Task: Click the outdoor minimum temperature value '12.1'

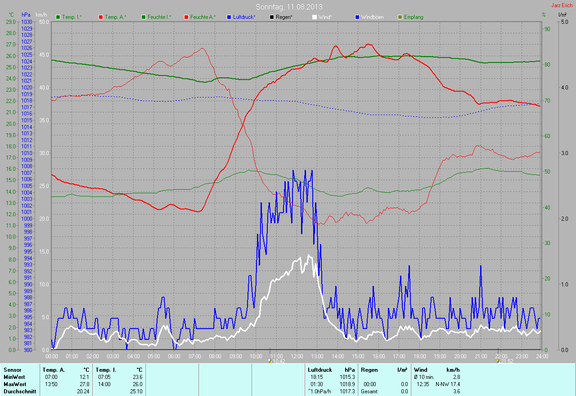Action: (x=84, y=377)
